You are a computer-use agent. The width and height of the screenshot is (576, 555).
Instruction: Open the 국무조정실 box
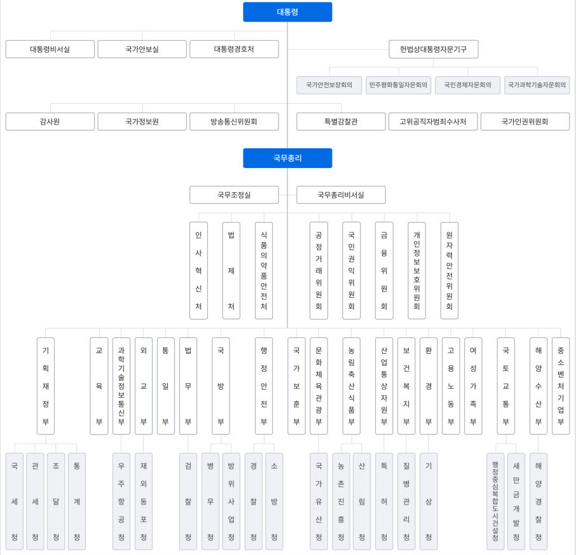234,195
